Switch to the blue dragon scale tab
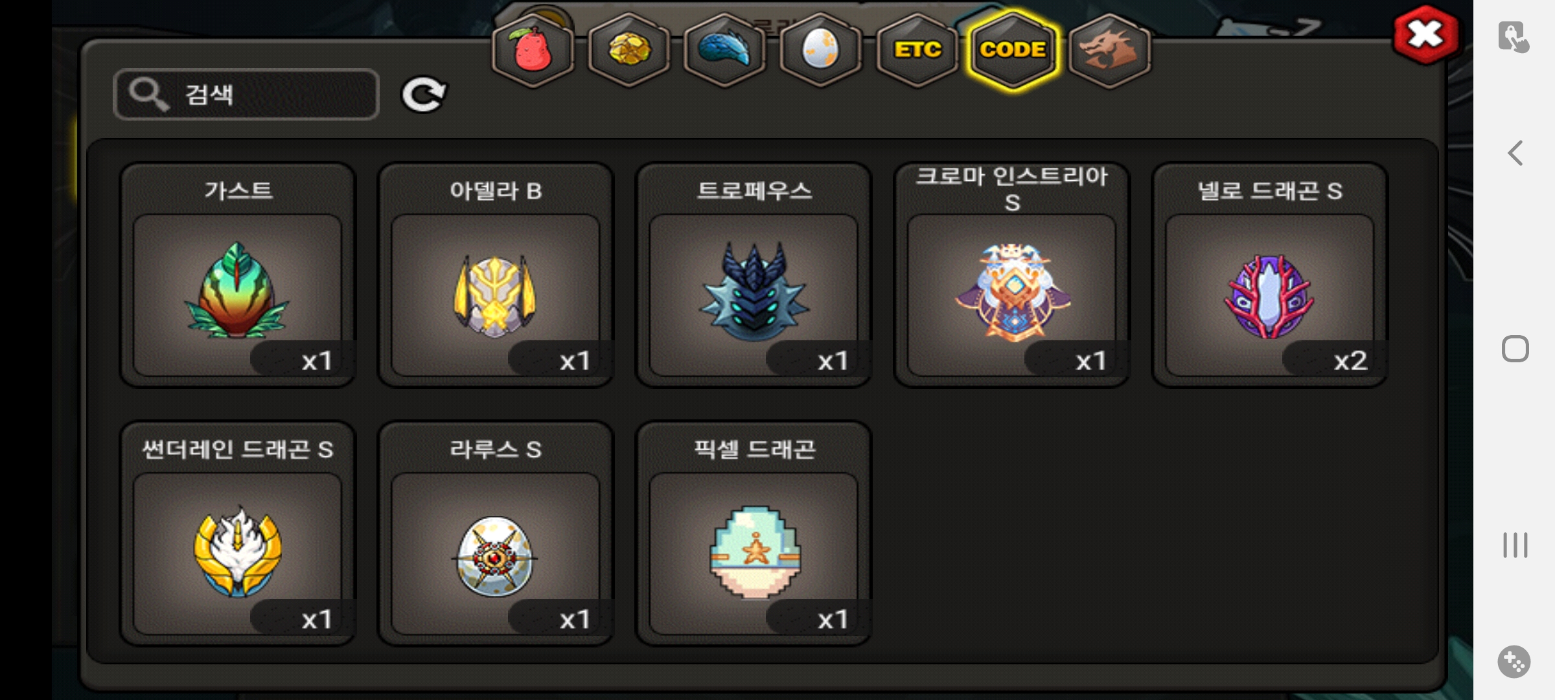 [x=724, y=51]
